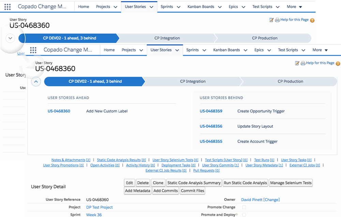Open Projects dropdown arrow in the front window

coord(141,50)
